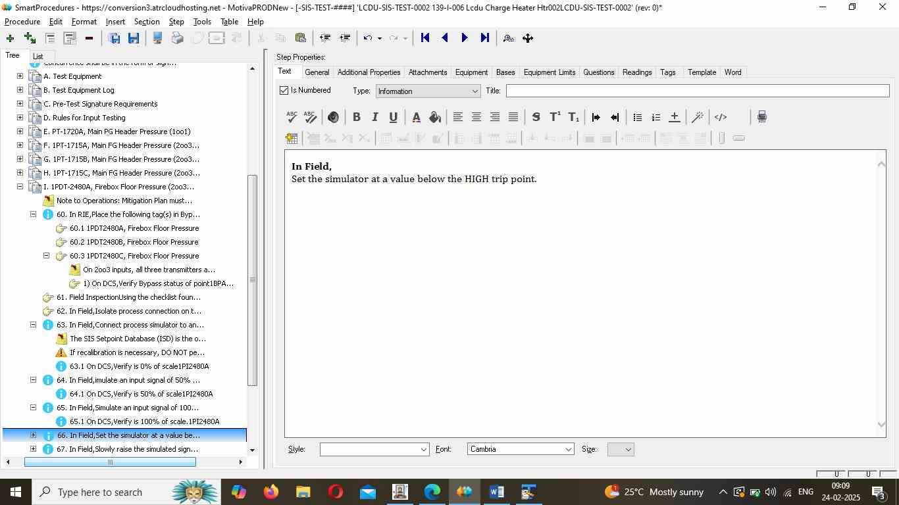This screenshot has width=899, height=505.
Task: Apply italic formatting
Action: (x=374, y=117)
